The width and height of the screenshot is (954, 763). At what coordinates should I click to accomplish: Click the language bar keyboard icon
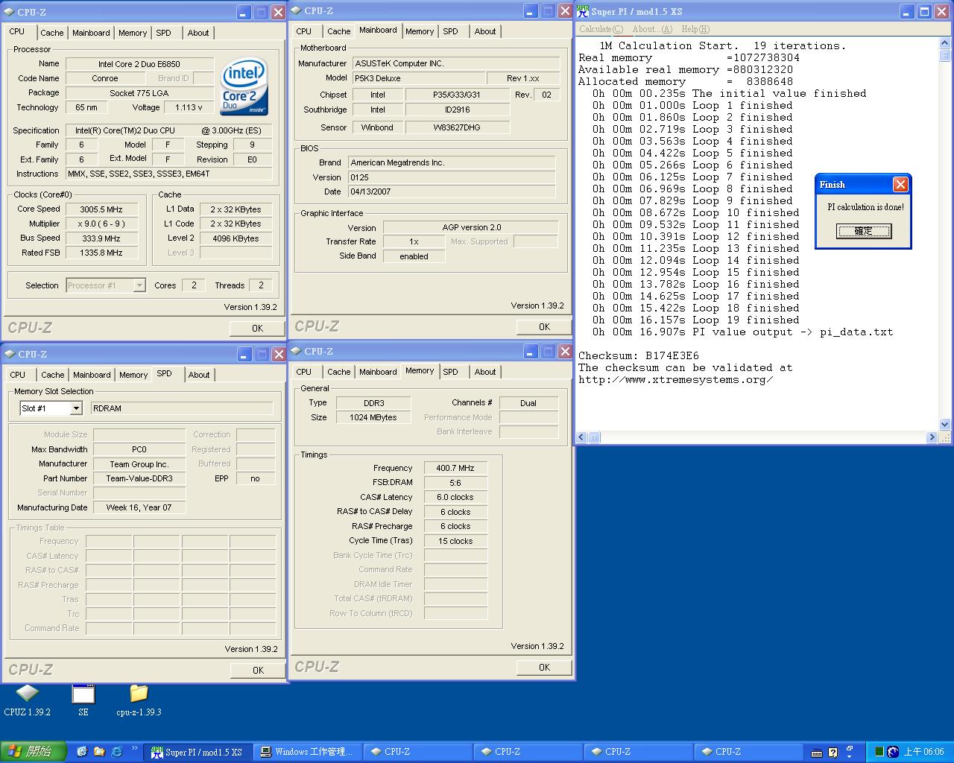pyautogui.click(x=817, y=753)
